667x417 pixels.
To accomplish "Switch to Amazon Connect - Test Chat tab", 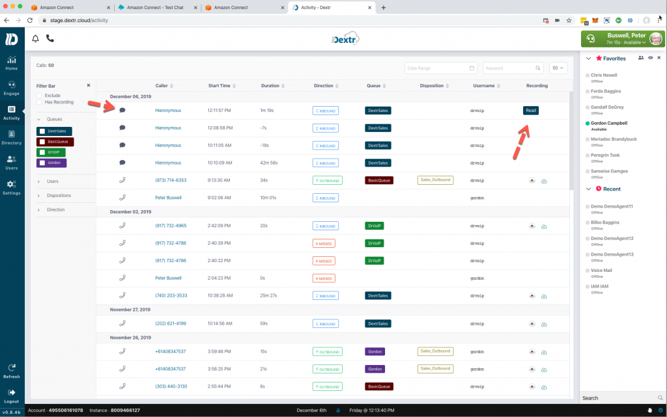I will pyautogui.click(x=158, y=8).
